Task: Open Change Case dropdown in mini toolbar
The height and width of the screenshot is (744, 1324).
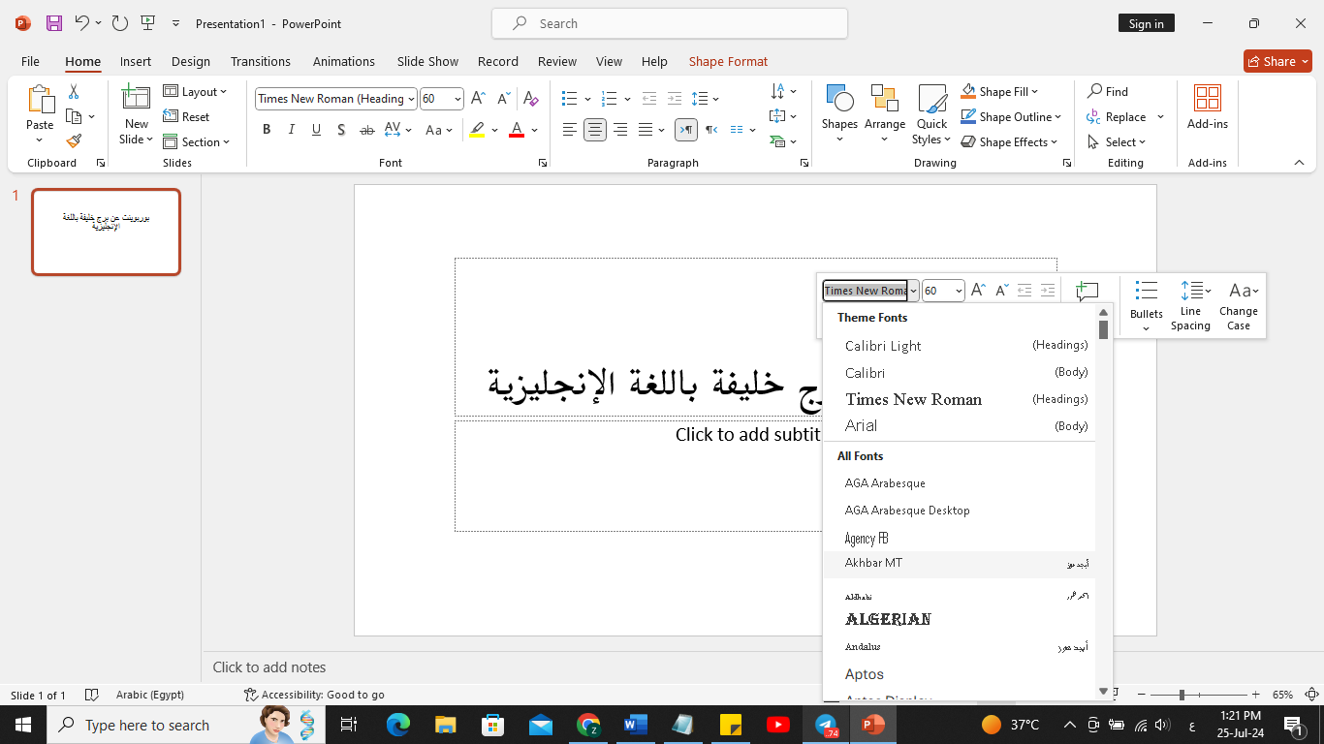Action: 1239,305
